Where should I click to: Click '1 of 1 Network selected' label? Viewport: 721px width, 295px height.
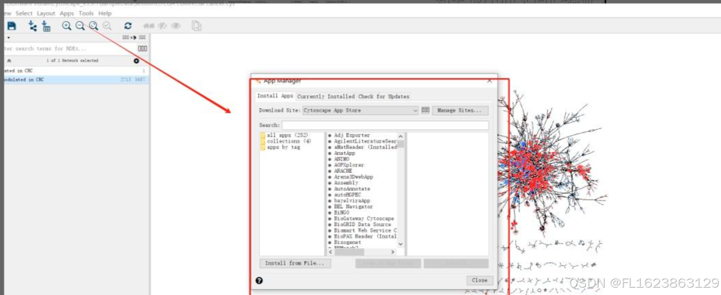point(72,61)
